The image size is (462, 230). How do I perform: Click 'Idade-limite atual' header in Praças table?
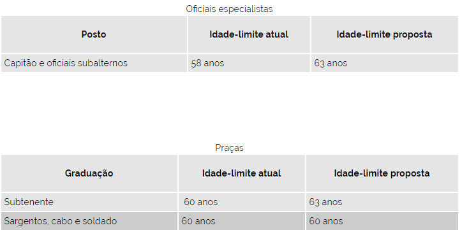242,173
